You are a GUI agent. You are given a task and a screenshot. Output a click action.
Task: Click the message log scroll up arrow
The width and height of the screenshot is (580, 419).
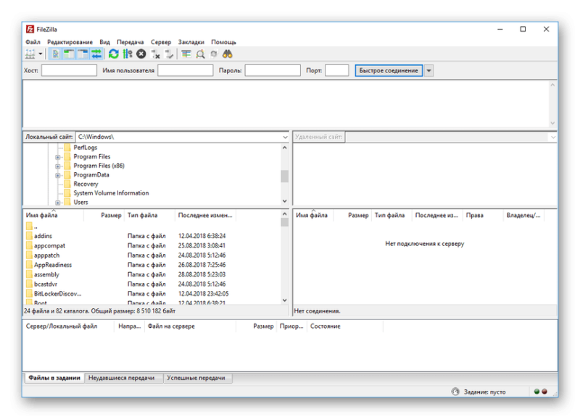(x=552, y=85)
